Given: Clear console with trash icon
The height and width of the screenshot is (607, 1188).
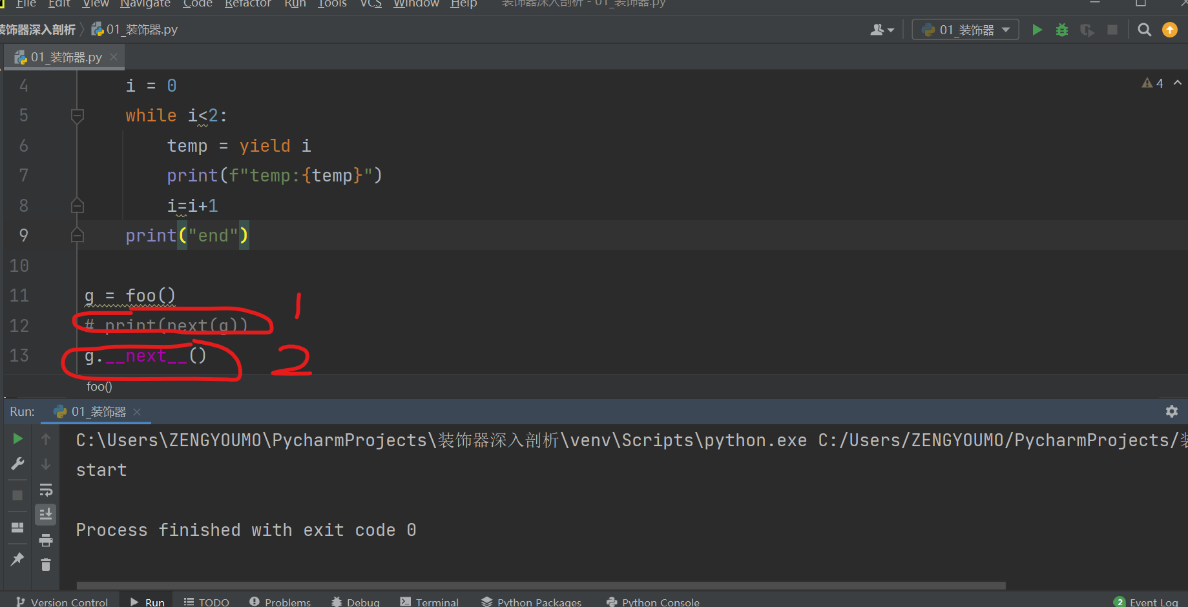Looking at the screenshot, I should [46, 565].
